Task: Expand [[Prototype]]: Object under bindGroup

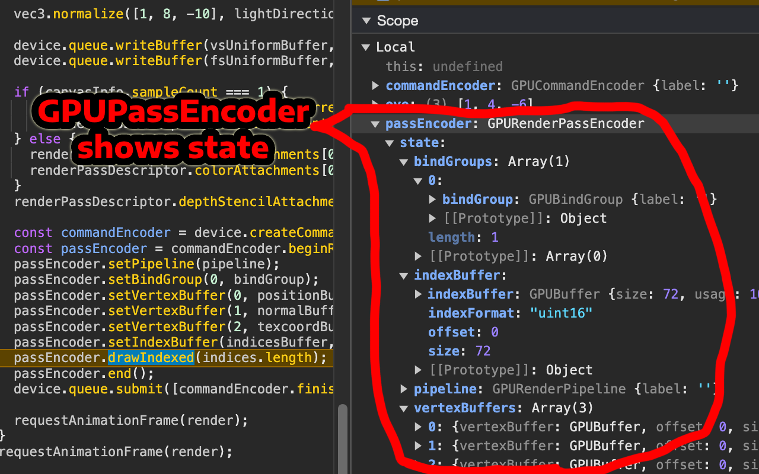Action: 433,218
